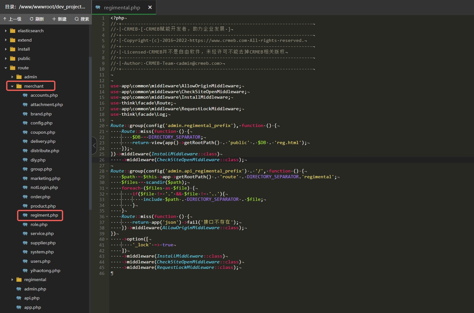Click the extend folder icon
Image resolution: width=474 pixels, height=313 pixels.
13,40
